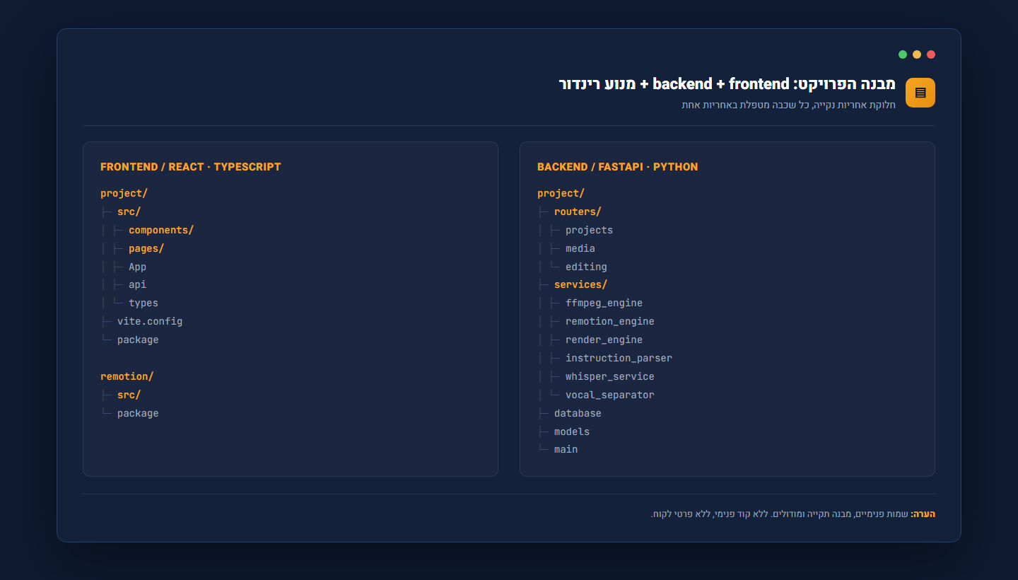Select the ffmpeg_engine service
The width and height of the screenshot is (1018, 580).
(604, 303)
